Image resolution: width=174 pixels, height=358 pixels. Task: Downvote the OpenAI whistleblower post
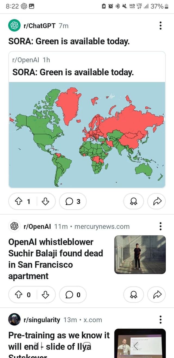[45, 294]
